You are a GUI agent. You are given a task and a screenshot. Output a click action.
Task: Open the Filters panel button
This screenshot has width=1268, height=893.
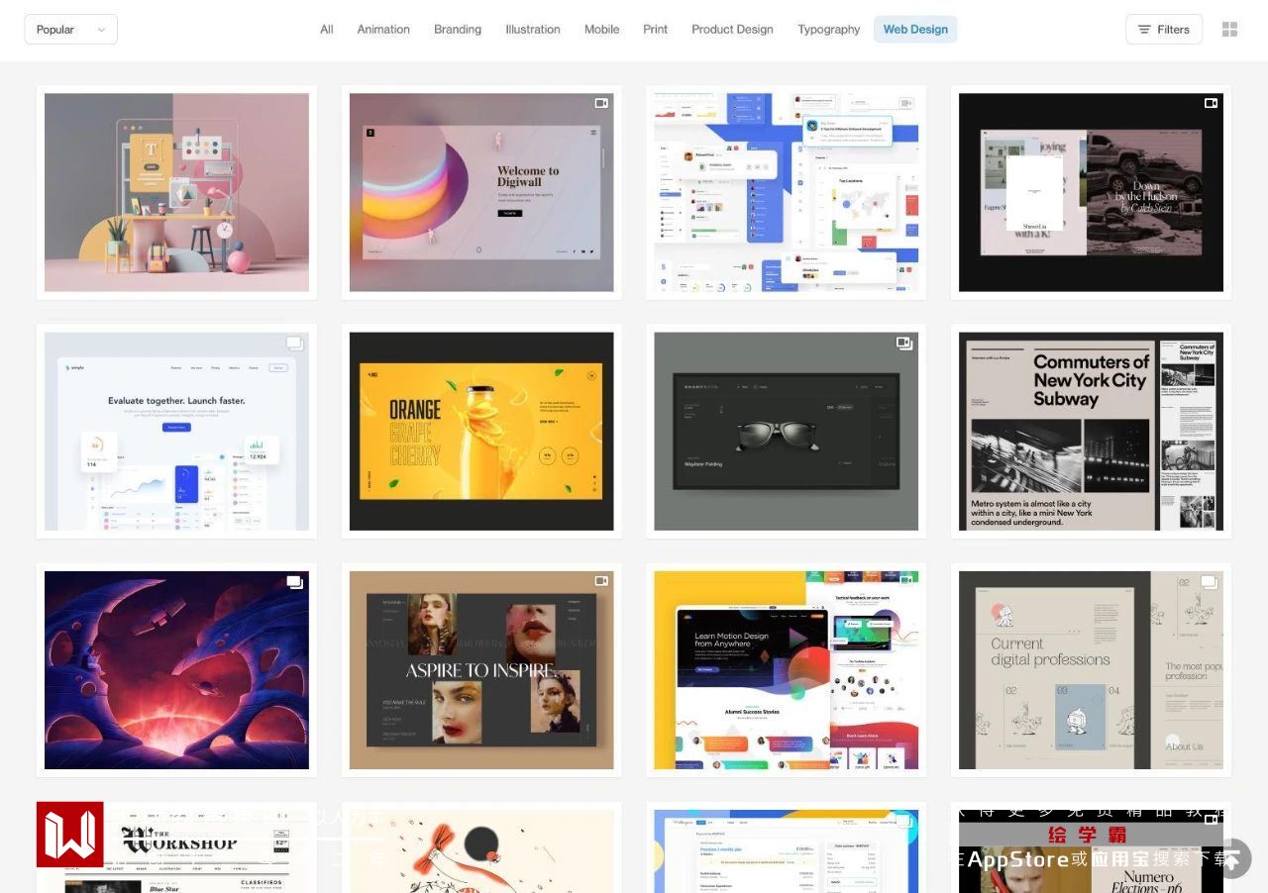tap(1164, 30)
